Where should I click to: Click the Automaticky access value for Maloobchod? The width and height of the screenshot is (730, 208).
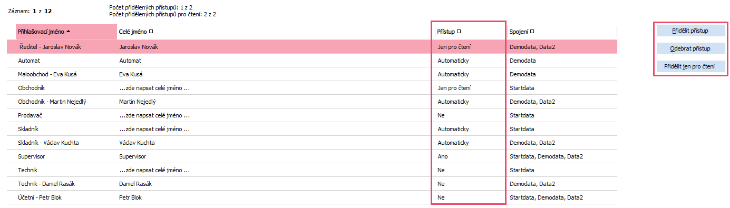[453, 74]
